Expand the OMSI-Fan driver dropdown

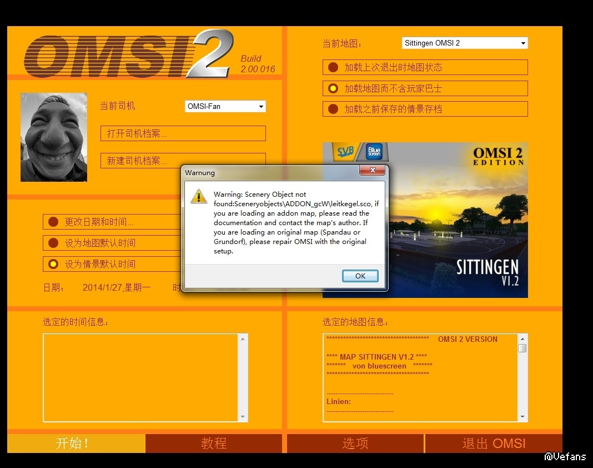pyautogui.click(x=260, y=107)
